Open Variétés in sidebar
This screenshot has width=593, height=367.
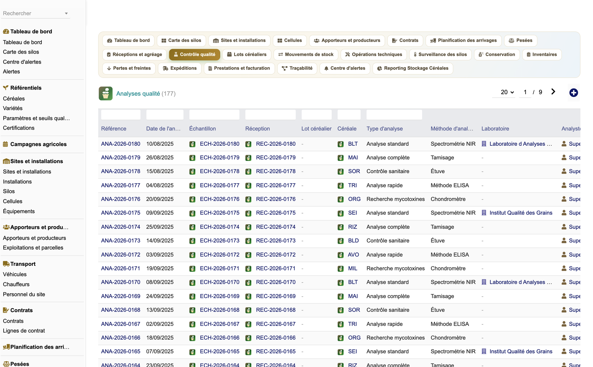coord(13,108)
